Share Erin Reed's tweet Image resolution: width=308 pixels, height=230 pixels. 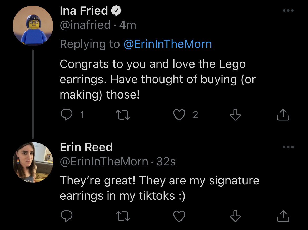coord(284,216)
